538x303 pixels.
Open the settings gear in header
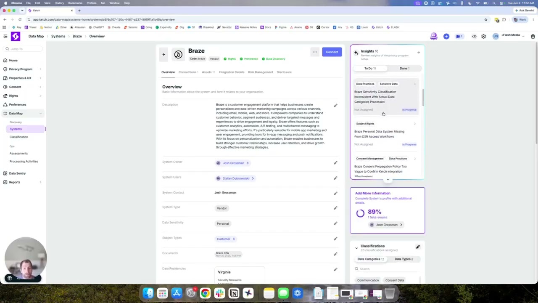tap(483, 37)
